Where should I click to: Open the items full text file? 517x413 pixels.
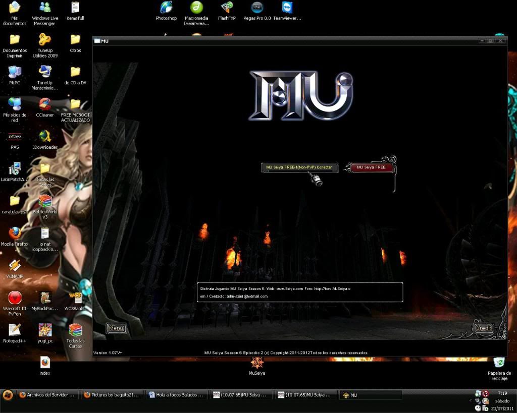(75, 11)
